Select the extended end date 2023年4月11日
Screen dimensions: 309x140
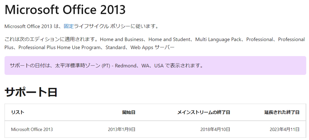pyautogui.click(x=285, y=129)
